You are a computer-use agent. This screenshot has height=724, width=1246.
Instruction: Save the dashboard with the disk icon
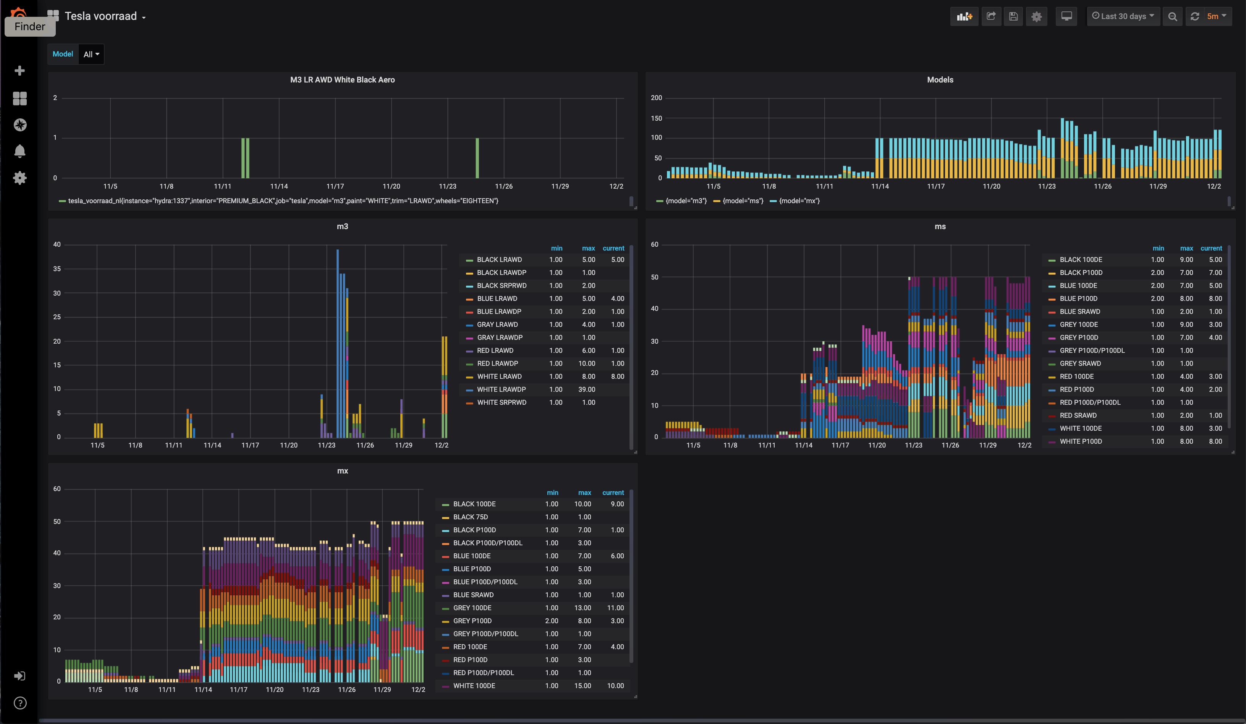[1013, 16]
